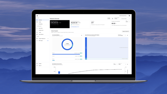Click the green percentage badge on the Scope 2 row
Image resolution: width=167 pixels, height=94 pixels.
click(x=81, y=56)
